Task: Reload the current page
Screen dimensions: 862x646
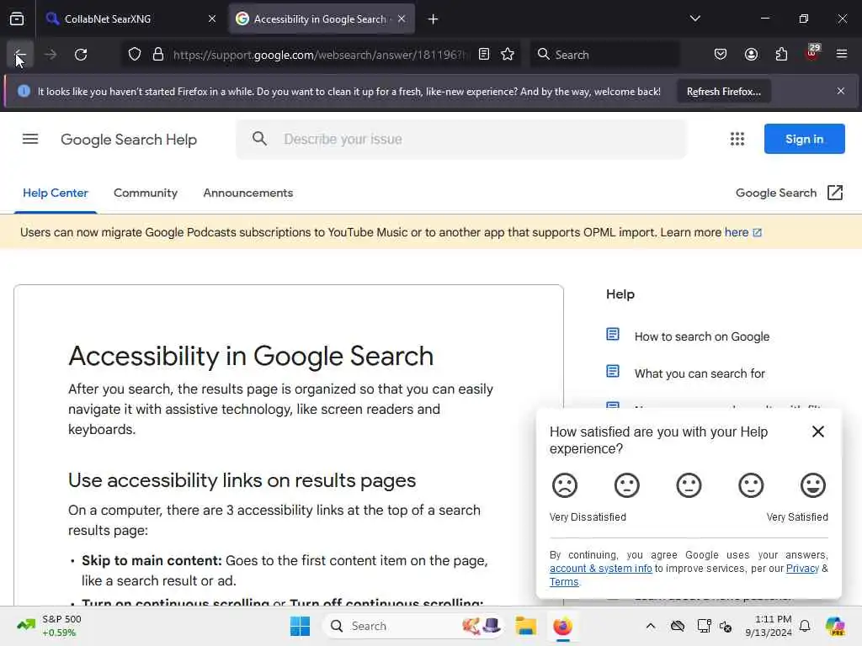Action: (81, 55)
